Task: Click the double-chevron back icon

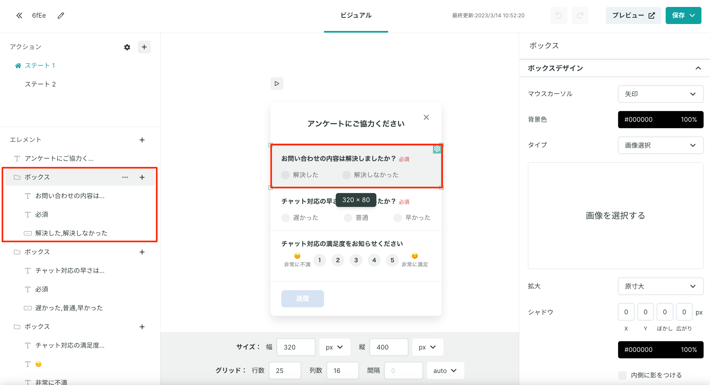Action: click(x=19, y=15)
